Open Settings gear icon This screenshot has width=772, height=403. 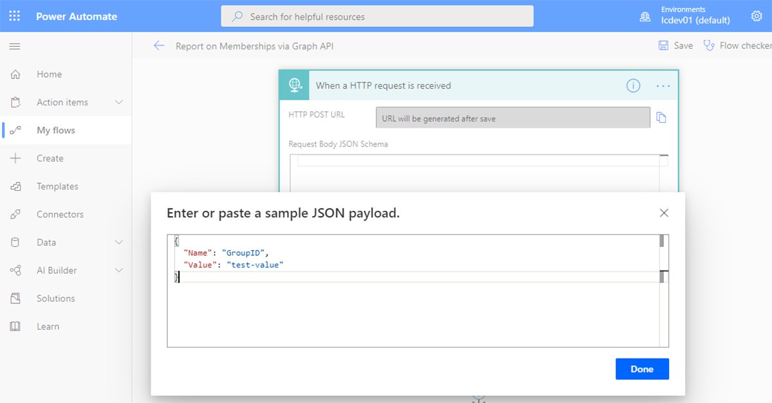(x=756, y=16)
